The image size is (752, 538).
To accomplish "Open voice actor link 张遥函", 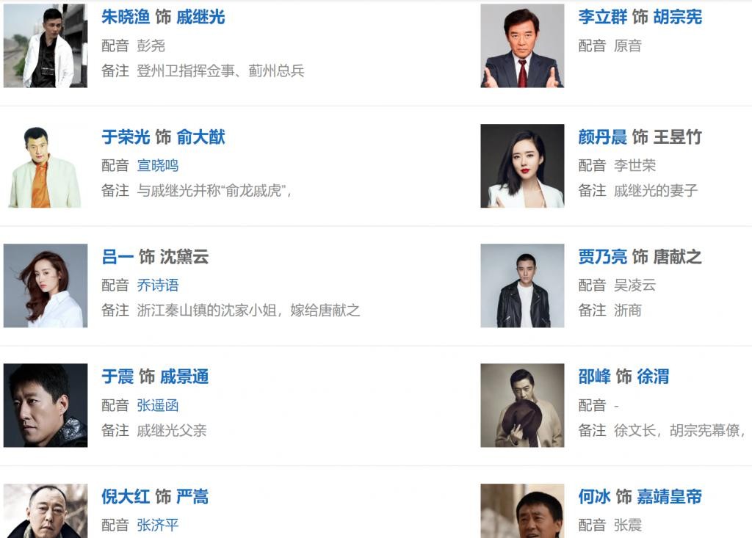I will pyautogui.click(x=158, y=405).
